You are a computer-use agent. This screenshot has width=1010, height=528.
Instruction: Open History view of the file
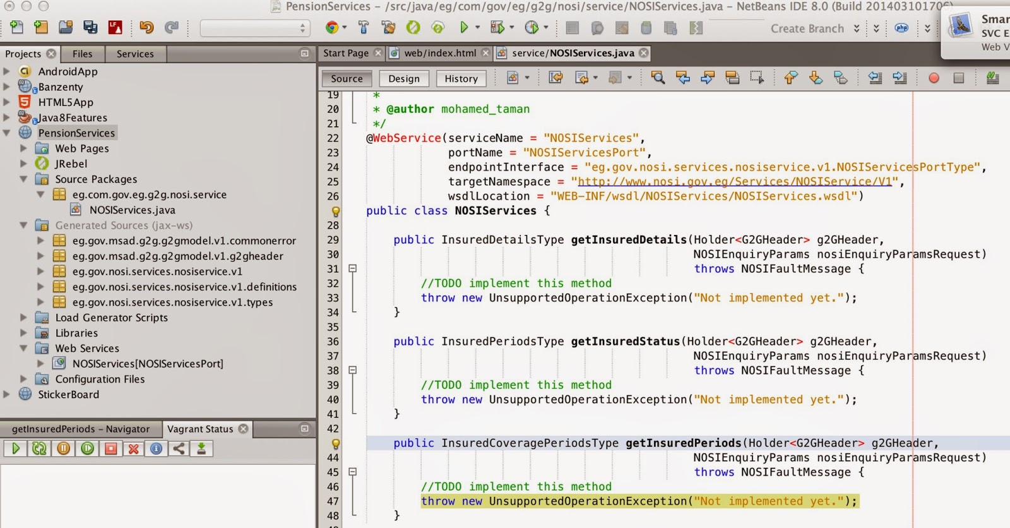pyautogui.click(x=461, y=78)
